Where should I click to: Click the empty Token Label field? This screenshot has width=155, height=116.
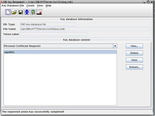53,34
